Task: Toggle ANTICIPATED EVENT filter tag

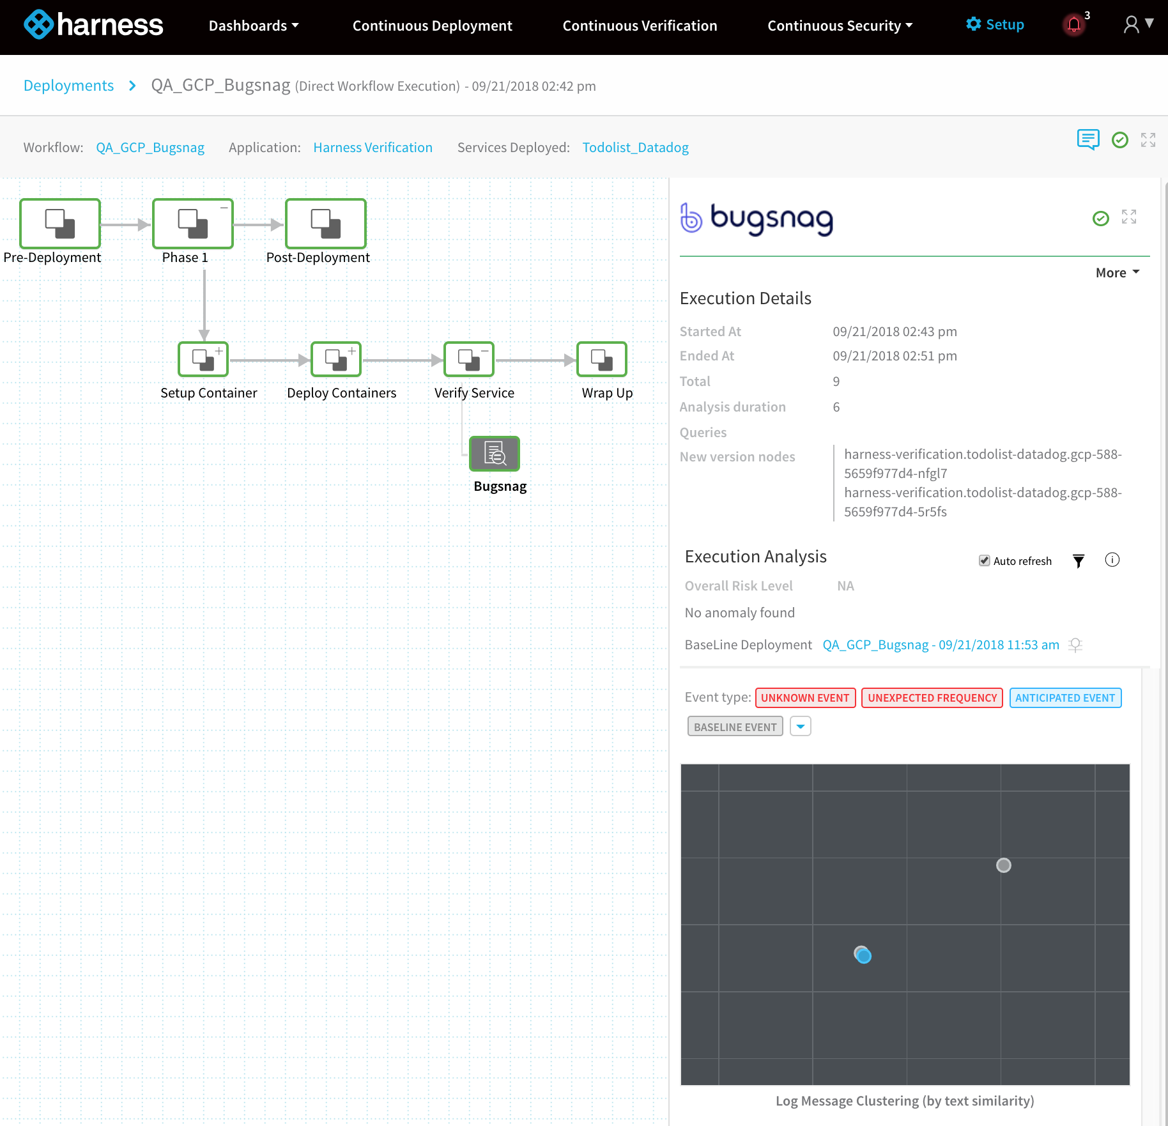Action: [1065, 698]
